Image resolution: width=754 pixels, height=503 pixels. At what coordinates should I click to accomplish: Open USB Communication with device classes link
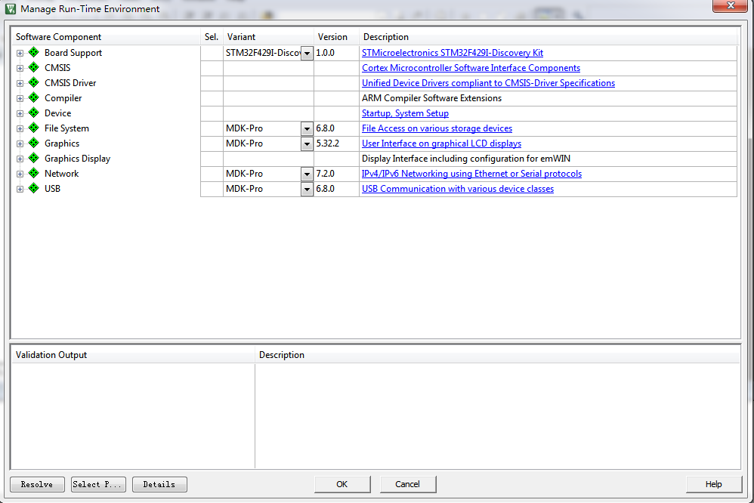[458, 189]
